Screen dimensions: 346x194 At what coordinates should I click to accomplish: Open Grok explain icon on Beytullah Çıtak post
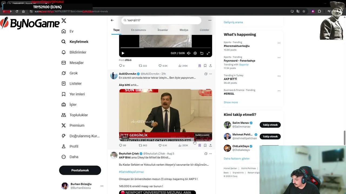click(x=206, y=154)
